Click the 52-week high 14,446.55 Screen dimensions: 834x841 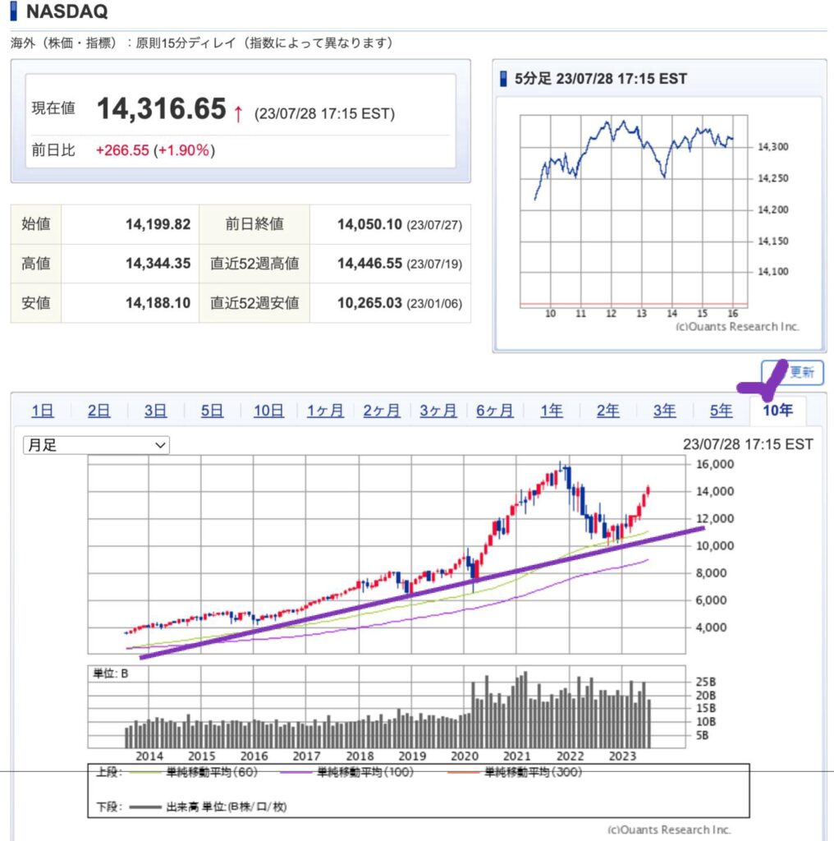[369, 264]
